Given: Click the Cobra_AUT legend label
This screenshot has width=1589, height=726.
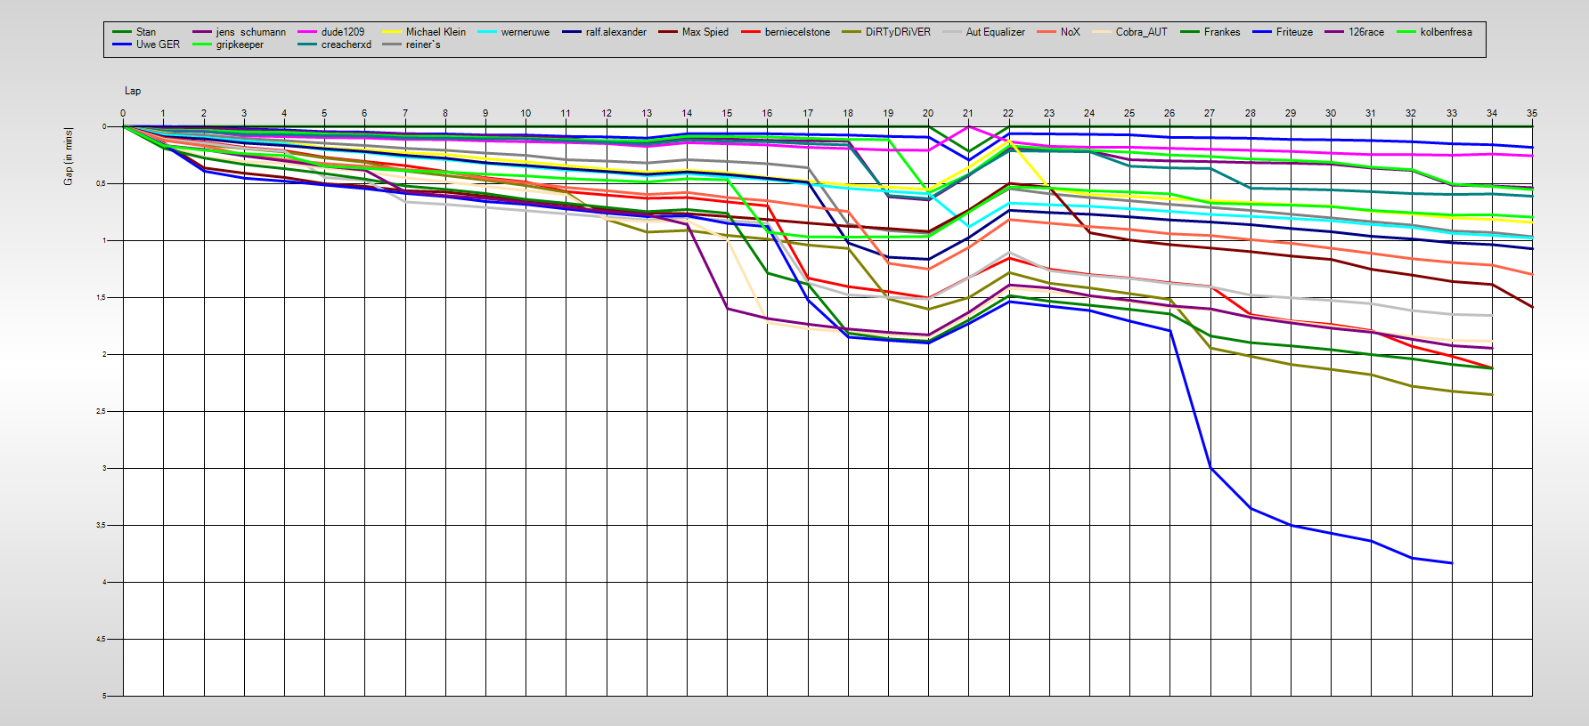Looking at the screenshot, I should [x=1141, y=32].
